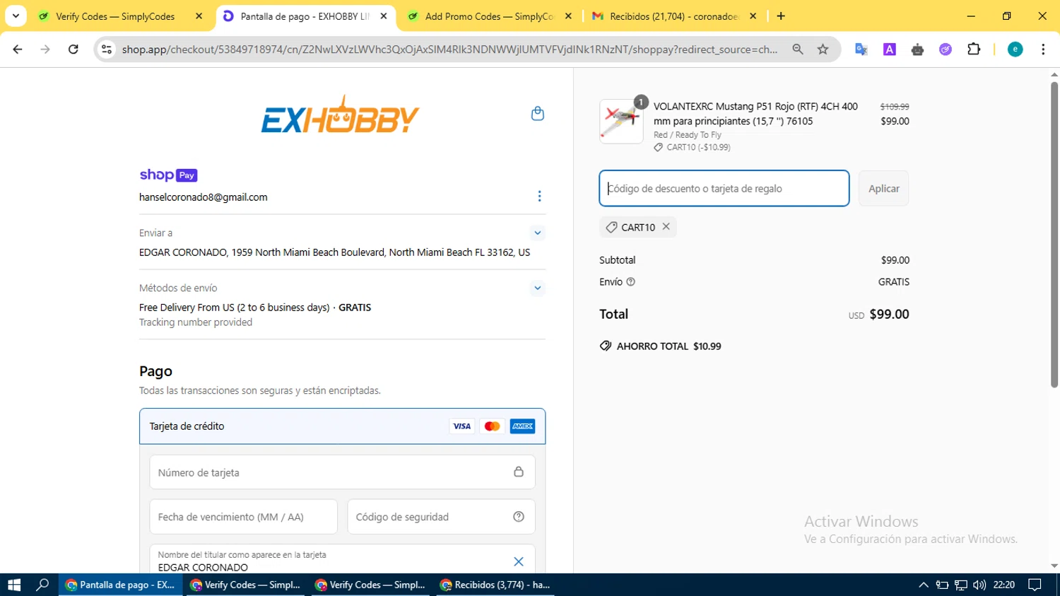
Task: Click the lock icon in the card number field
Action: [x=519, y=472]
